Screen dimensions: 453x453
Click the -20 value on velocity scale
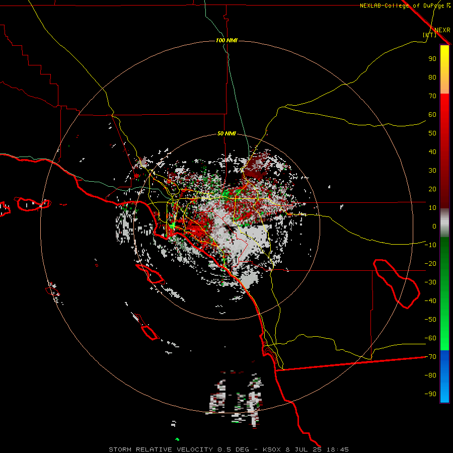[x=430, y=264]
